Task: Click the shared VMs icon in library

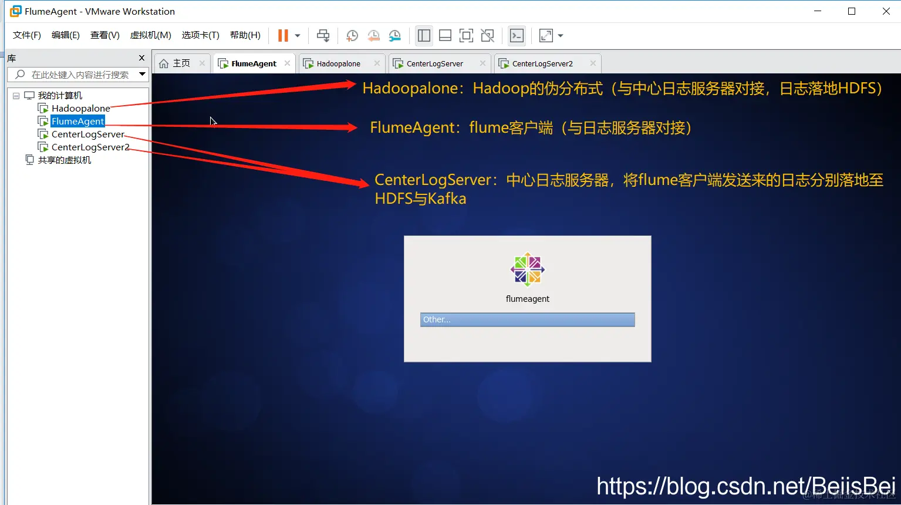Action: click(29, 160)
